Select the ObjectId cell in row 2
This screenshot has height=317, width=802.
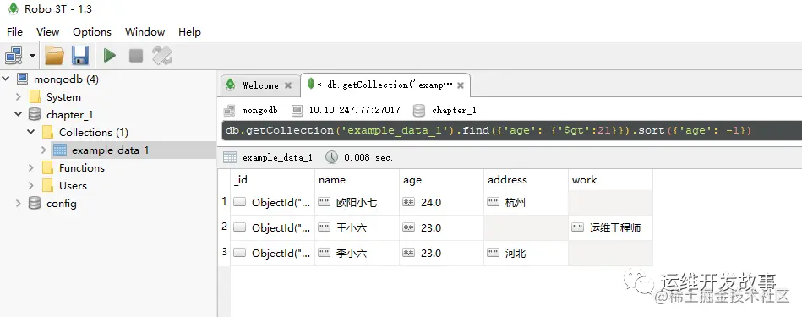pyautogui.click(x=272, y=228)
